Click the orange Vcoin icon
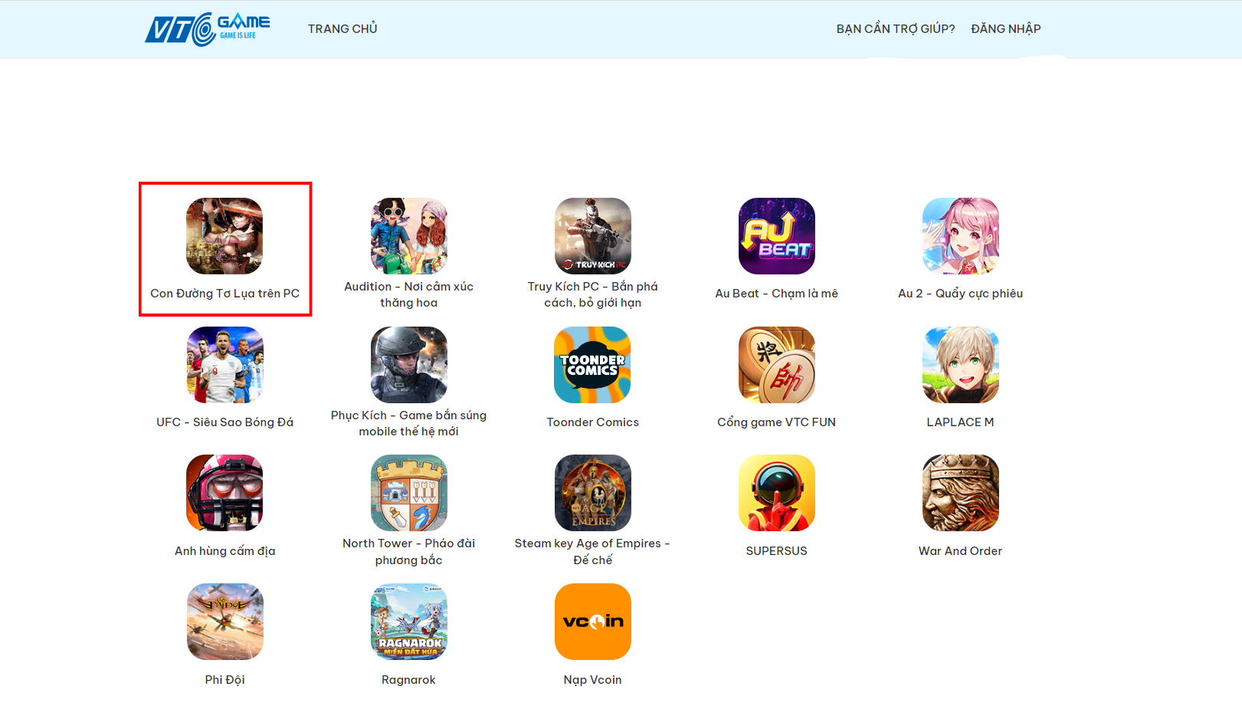 pos(592,622)
